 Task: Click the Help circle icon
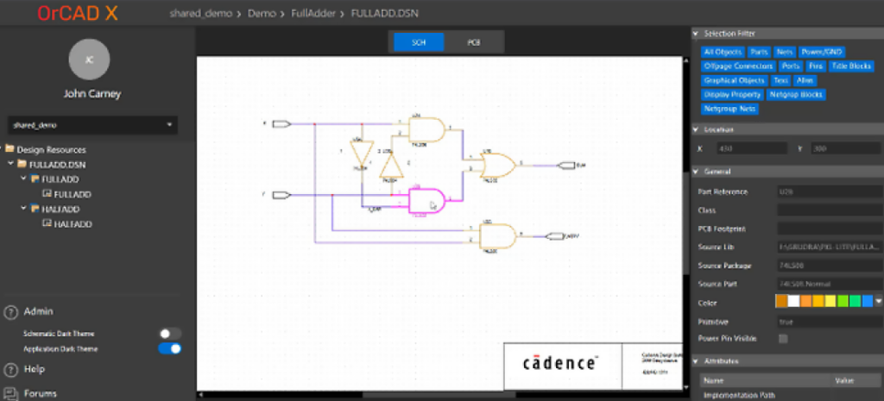[x=10, y=370]
